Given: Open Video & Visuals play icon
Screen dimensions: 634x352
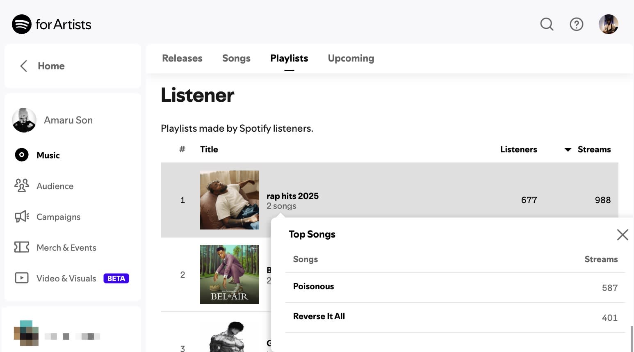Looking at the screenshot, I should pos(22,278).
